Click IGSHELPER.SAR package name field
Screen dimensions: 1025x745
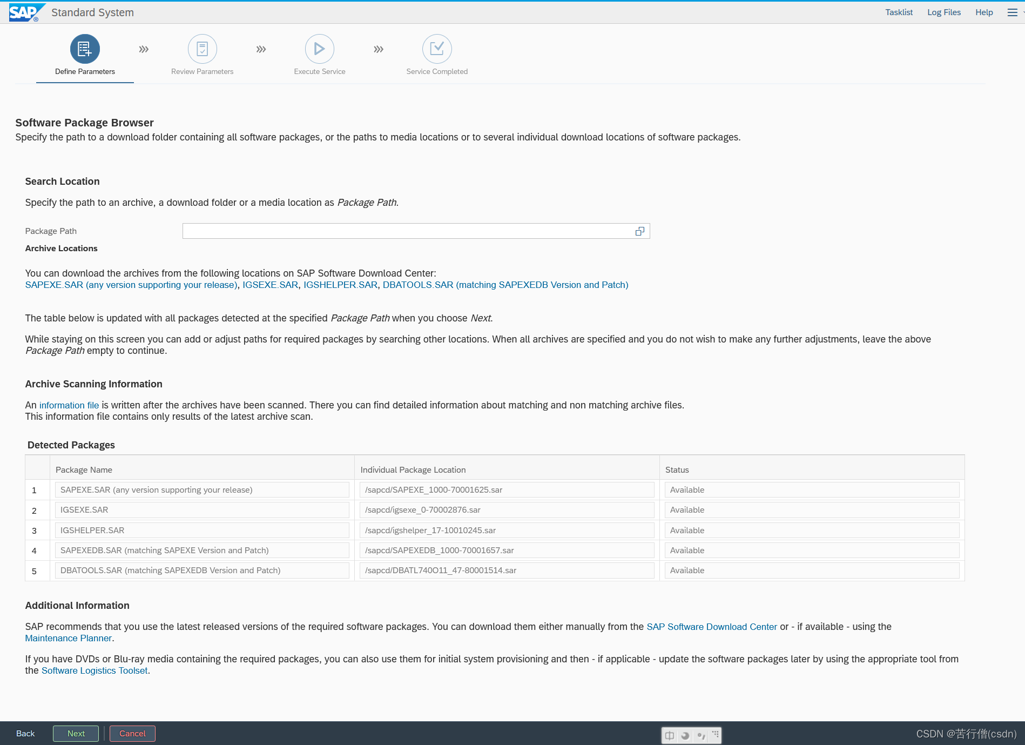(x=202, y=531)
